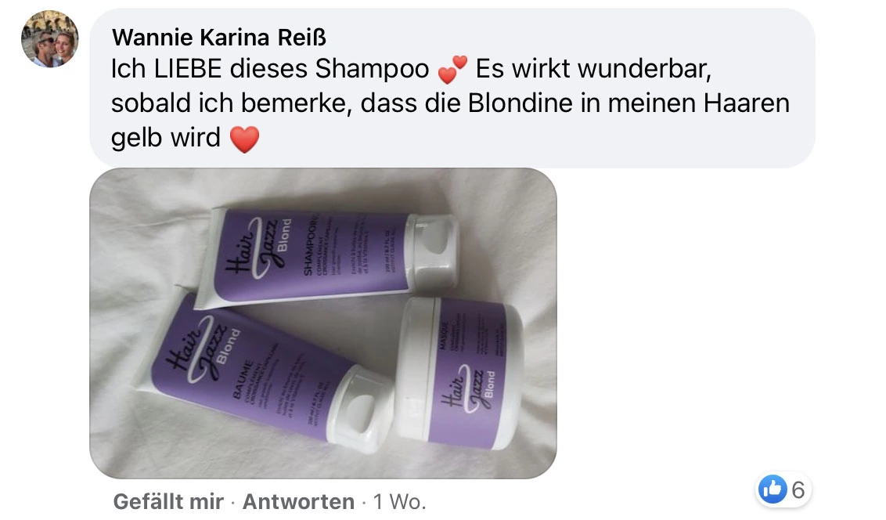
Task: Like the comment via Gefällt mir
Action: (168, 501)
